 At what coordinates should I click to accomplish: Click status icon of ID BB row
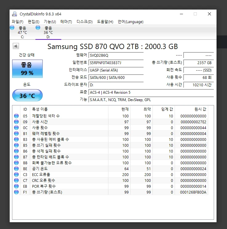16,163
